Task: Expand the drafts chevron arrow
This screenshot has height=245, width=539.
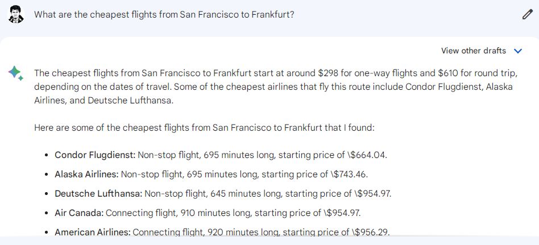Action: point(518,51)
